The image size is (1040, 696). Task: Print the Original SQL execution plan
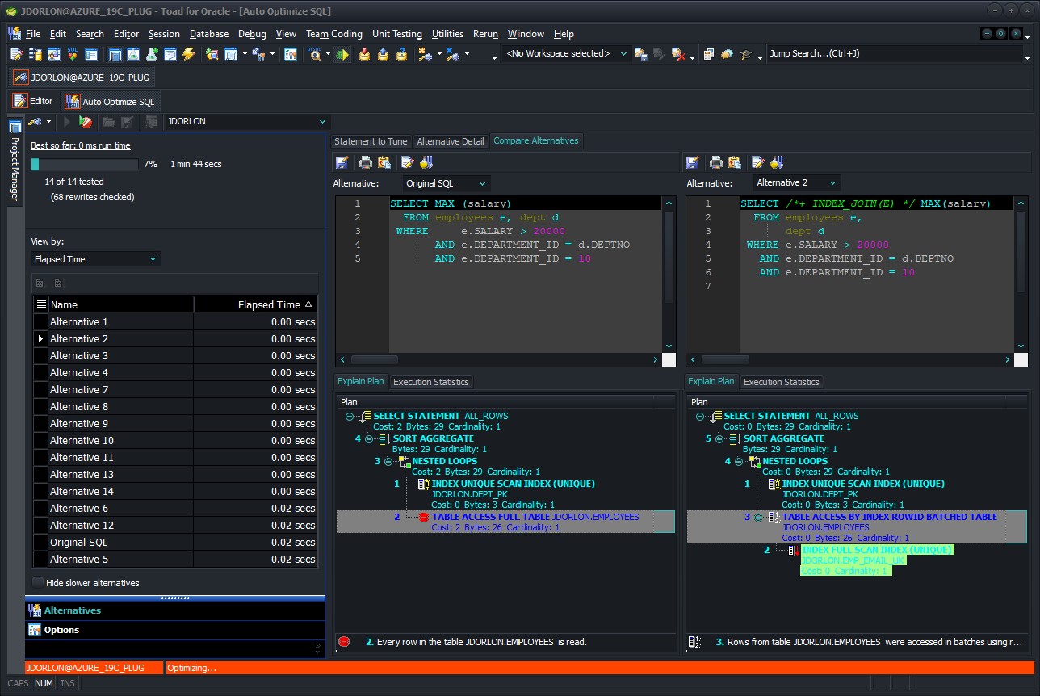[365, 161]
